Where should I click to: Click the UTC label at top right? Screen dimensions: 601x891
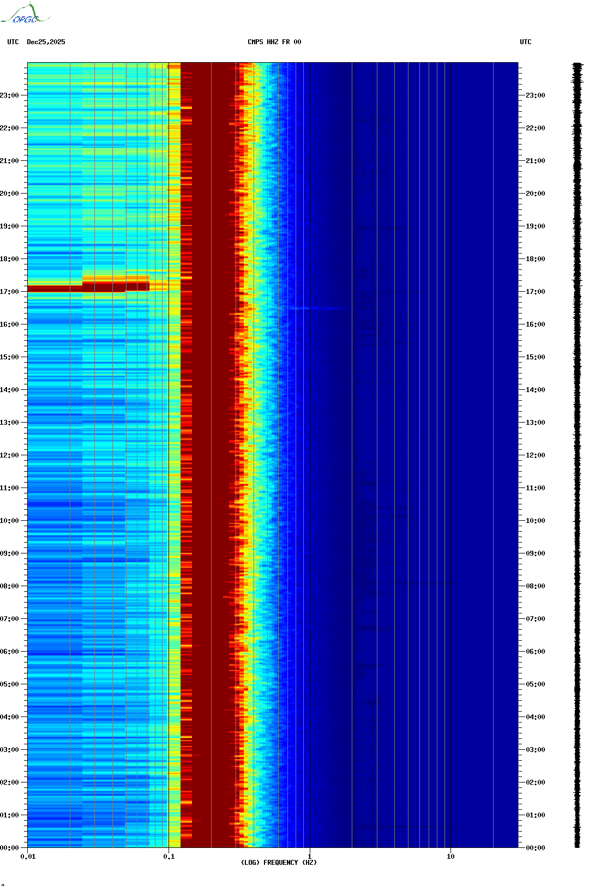click(x=525, y=42)
